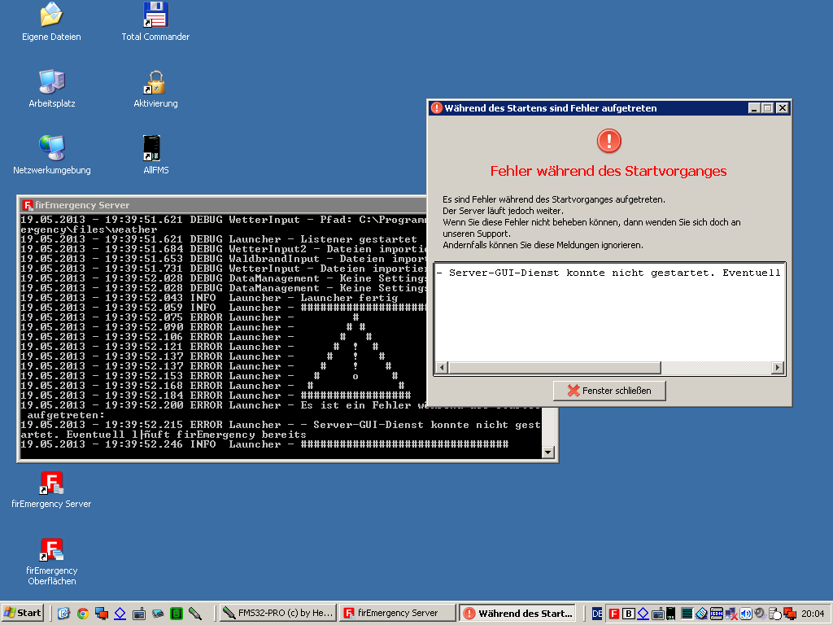The height and width of the screenshot is (625, 833).
Task: Open the Windows Start menu
Action: coord(23,614)
